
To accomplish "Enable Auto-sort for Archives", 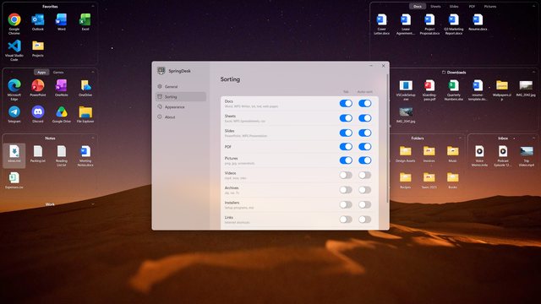I will (x=364, y=190).
